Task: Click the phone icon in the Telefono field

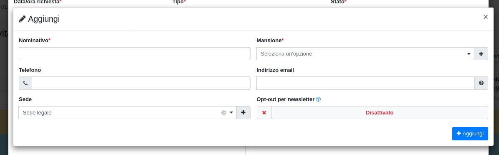Action: pyautogui.click(x=25, y=83)
